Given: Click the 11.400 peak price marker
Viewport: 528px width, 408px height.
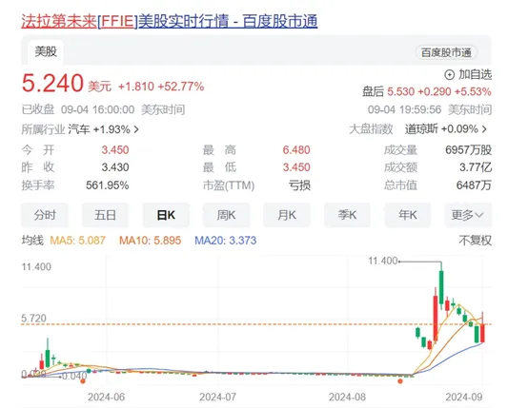Looking at the screenshot, I should [383, 261].
